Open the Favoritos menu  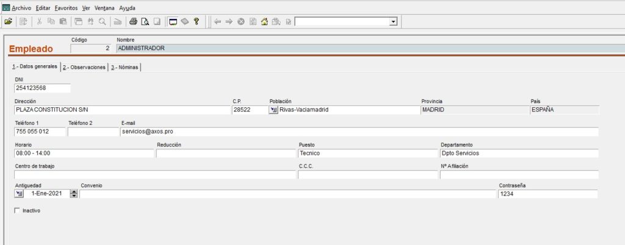point(66,8)
